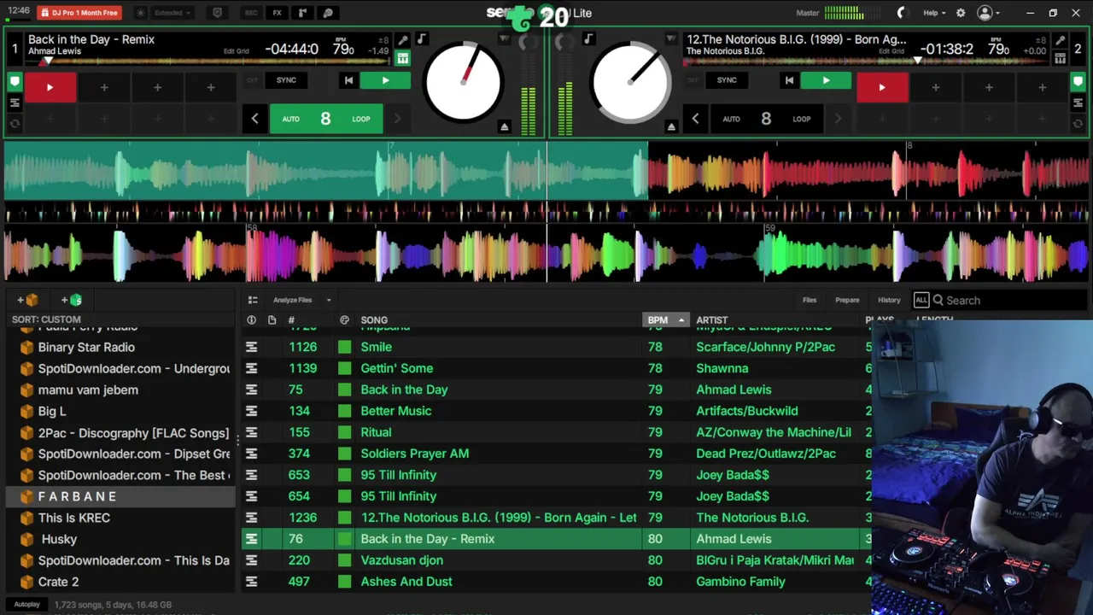Open deck 1 platter dropdown arrow
This screenshot has width=1093, height=615.
[x=504, y=39]
